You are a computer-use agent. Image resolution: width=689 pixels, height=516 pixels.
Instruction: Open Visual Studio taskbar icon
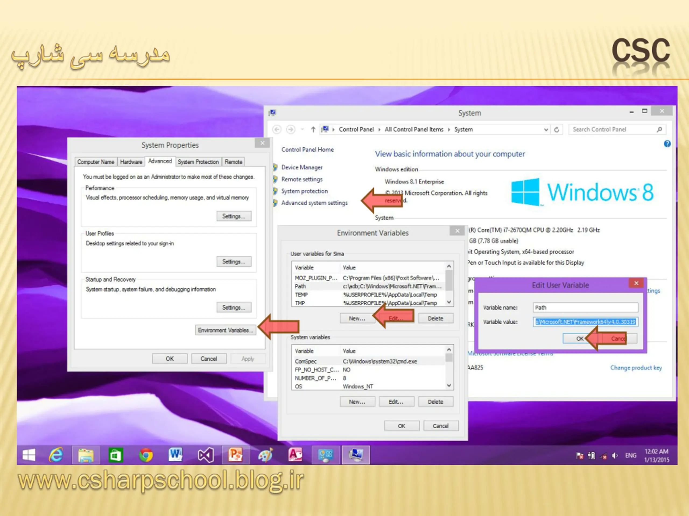click(x=206, y=455)
